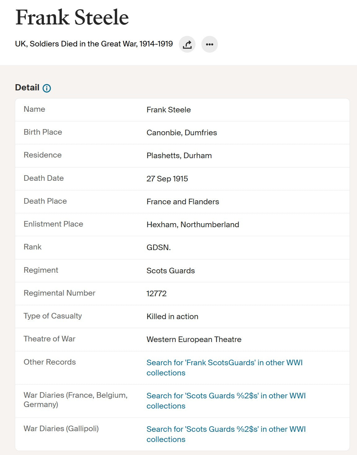Click the Killed in action casualty value

point(172,317)
